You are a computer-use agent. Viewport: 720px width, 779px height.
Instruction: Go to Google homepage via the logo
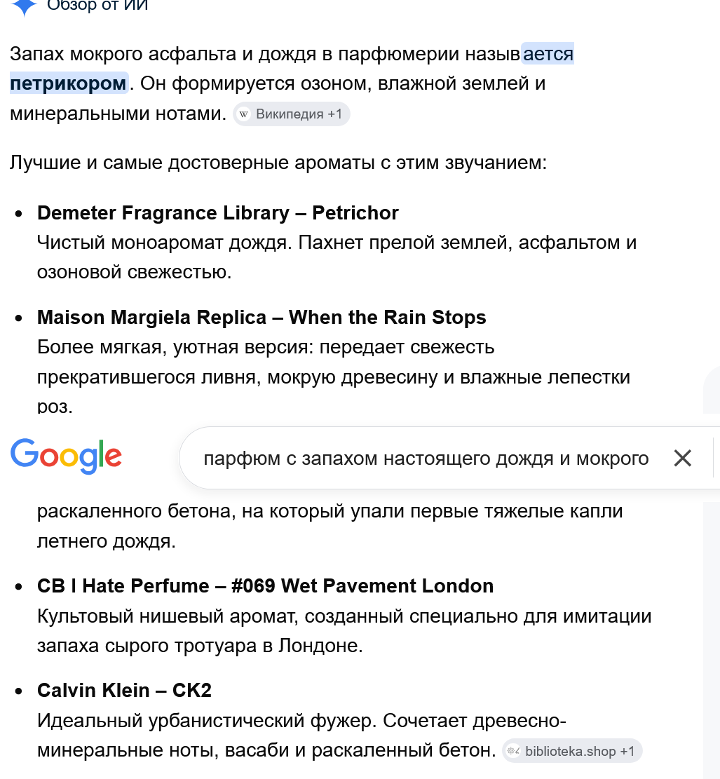[66, 456]
